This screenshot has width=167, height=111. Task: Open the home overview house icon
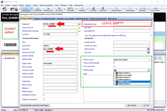point(5,9)
